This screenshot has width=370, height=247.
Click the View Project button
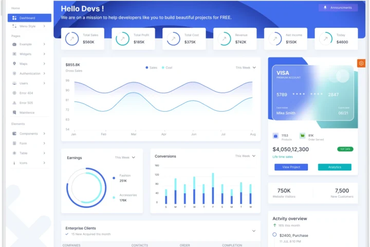point(291,167)
